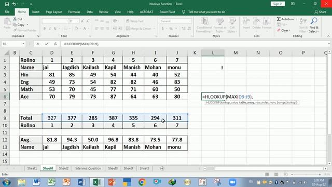The image size is (332, 187).
Task: Open the File menu
Action: (7, 12)
